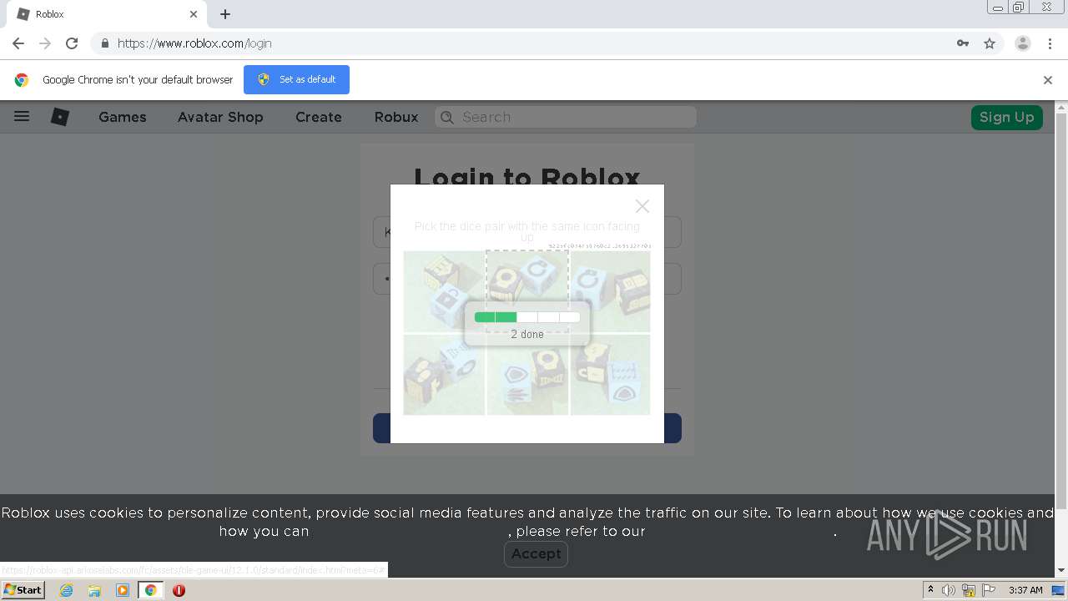This screenshot has height=601, width=1068.
Task: Open the Chrome profile avatar
Action: click(x=1022, y=43)
